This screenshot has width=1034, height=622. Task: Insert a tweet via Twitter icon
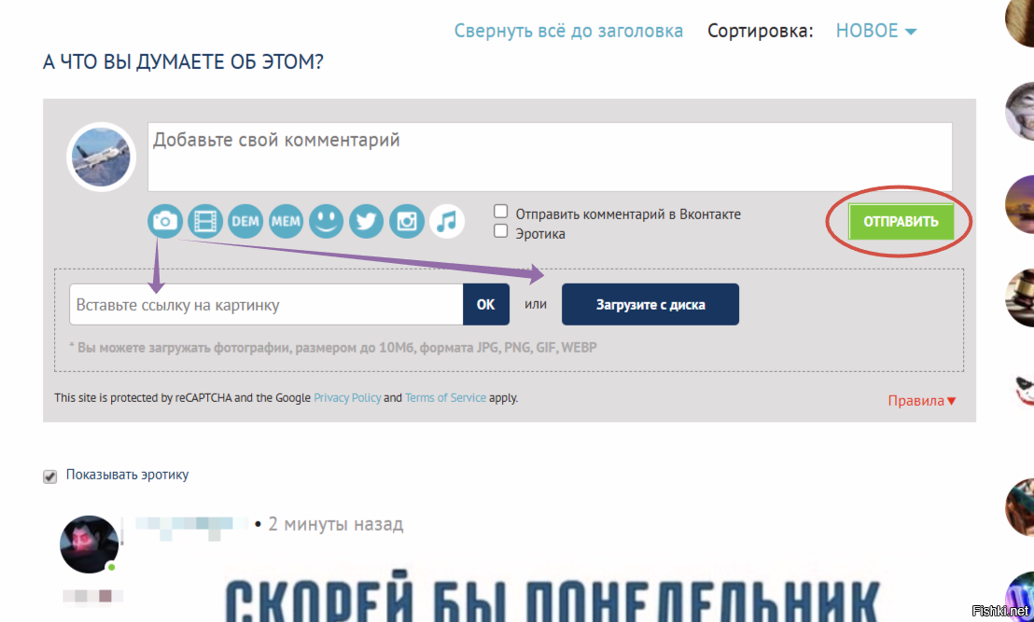tap(367, 221)
